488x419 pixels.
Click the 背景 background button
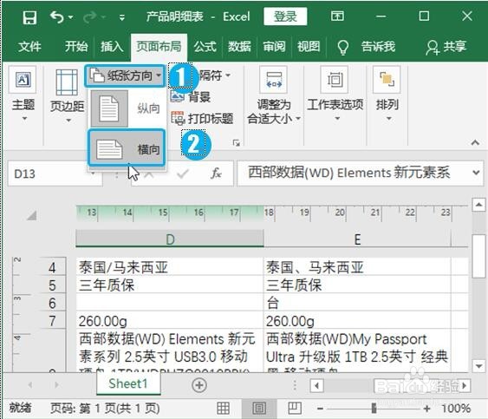(191, 97)
